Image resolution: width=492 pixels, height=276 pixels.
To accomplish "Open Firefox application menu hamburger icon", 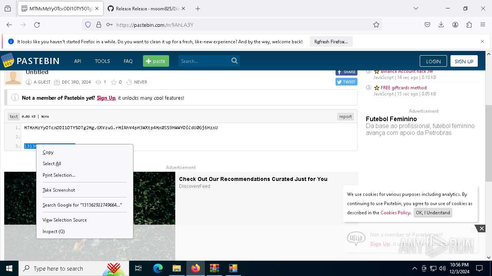I will coord(483,25).
